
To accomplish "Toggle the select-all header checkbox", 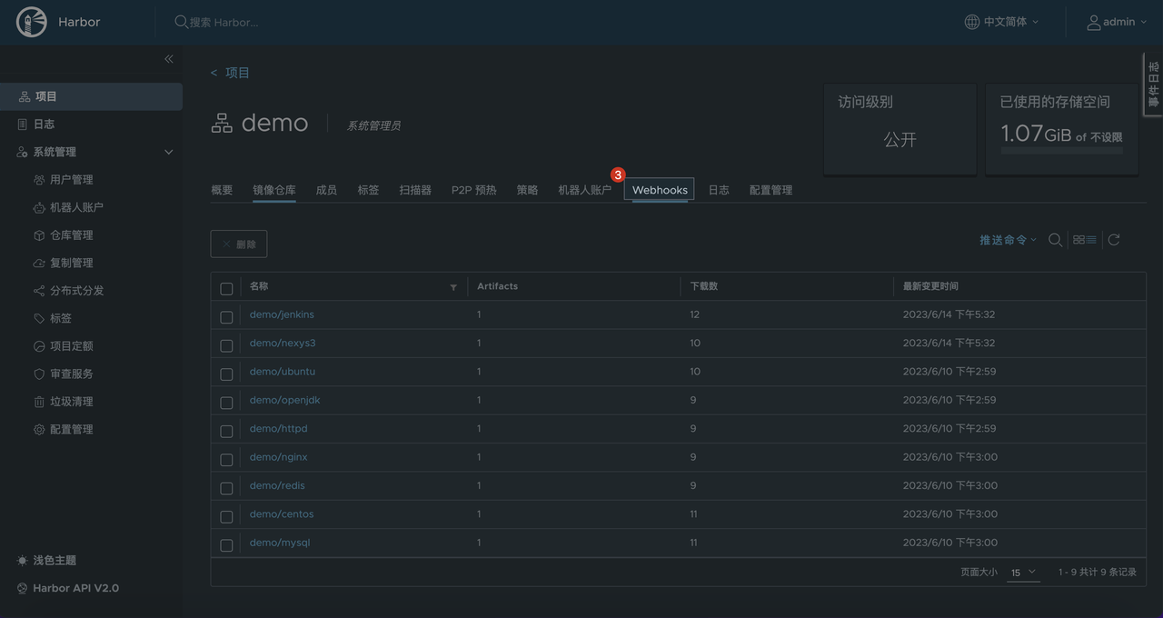I will (226, 289).
